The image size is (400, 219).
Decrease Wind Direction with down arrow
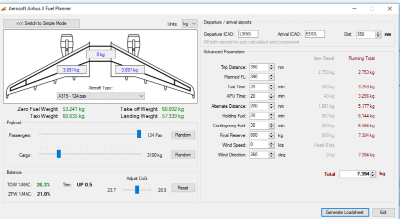point(271,156)
